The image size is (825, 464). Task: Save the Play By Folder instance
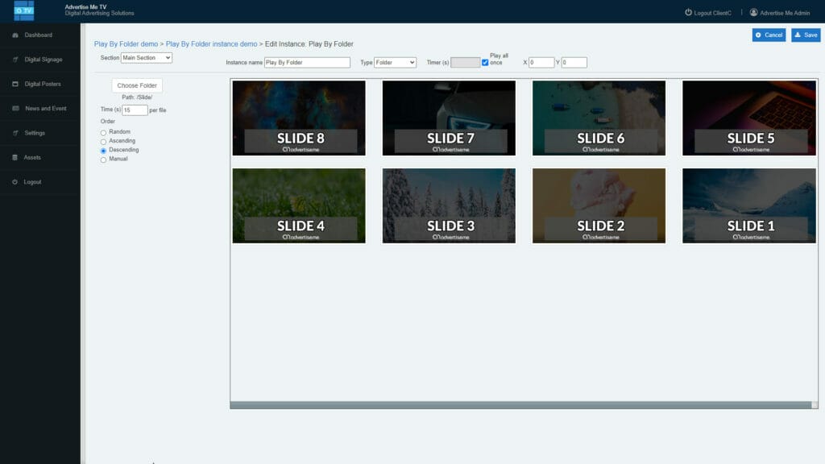coord(805,35)
